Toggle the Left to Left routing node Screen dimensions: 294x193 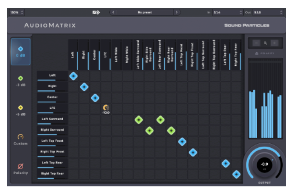click(73, 76)
